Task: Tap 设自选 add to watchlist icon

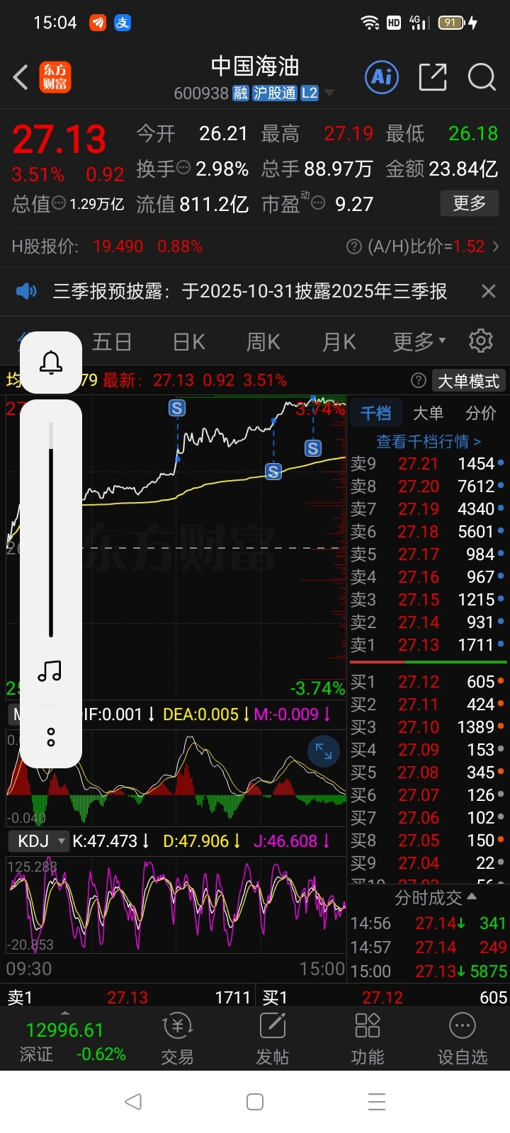Action: pos(463,1039)
